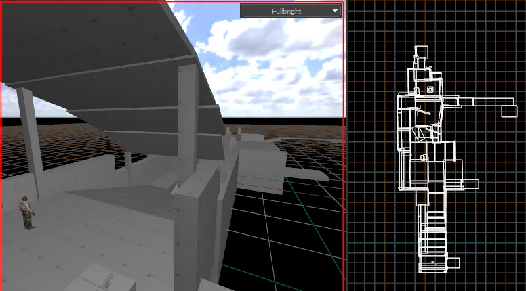Open the Fullbright render mode dropdown
The image size is (526, 291).
pyautogui.click(x=291, y=11)
